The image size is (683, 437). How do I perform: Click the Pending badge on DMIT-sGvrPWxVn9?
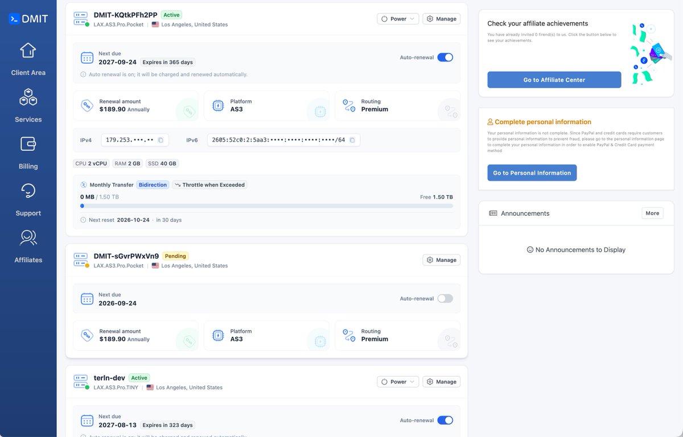tap(175, 256)
